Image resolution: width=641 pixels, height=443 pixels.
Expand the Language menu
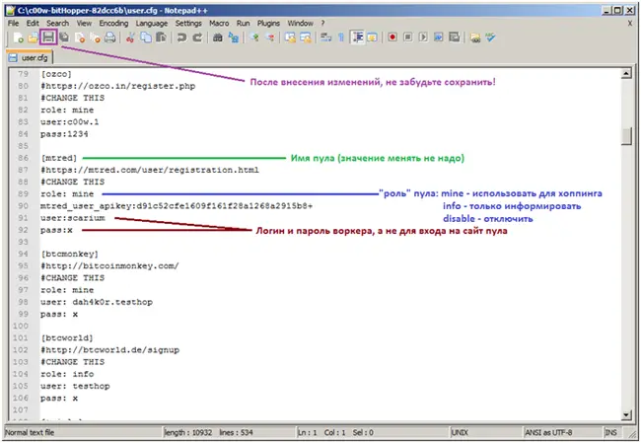[153, 22]
